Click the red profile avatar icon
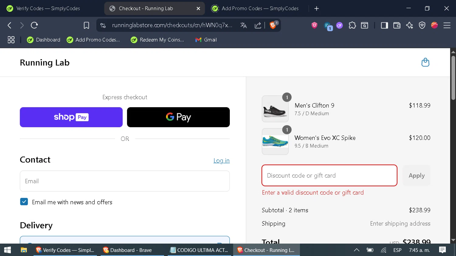Screen dimensions: 456x256 click(x=434, y=25)
